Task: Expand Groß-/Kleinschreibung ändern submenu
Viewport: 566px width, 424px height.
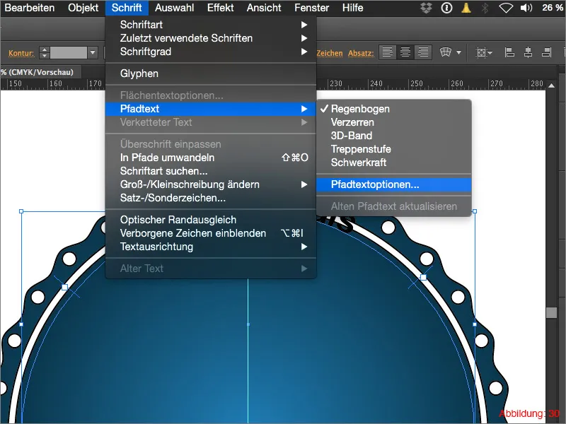Action: [211, 184]
